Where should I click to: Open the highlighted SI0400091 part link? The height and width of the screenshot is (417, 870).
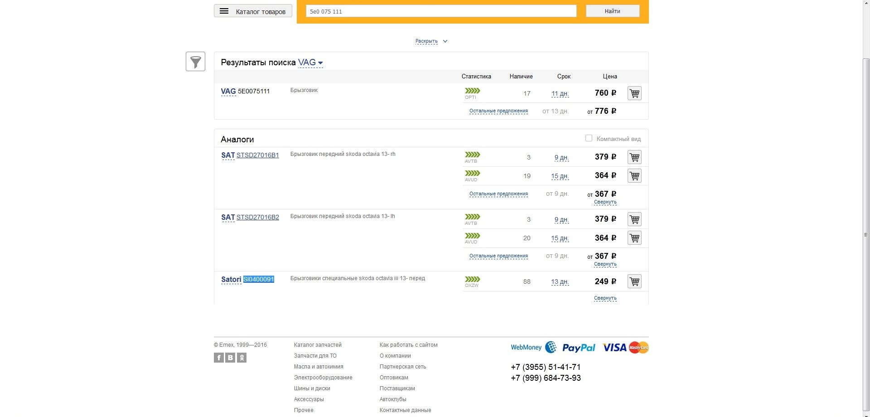point(259,279)
